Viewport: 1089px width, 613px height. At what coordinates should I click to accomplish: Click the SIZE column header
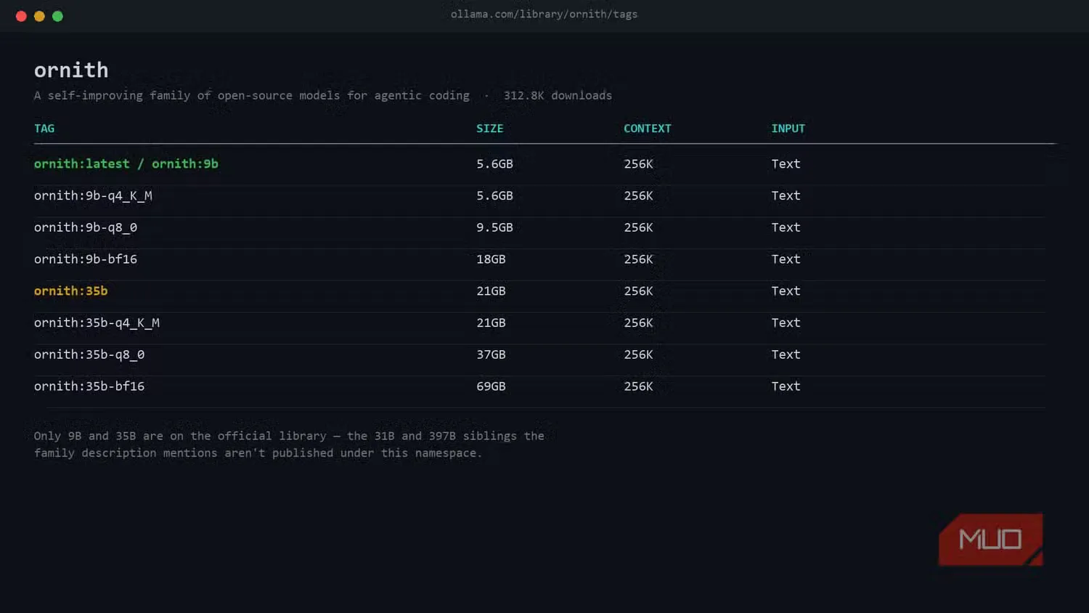490,129
